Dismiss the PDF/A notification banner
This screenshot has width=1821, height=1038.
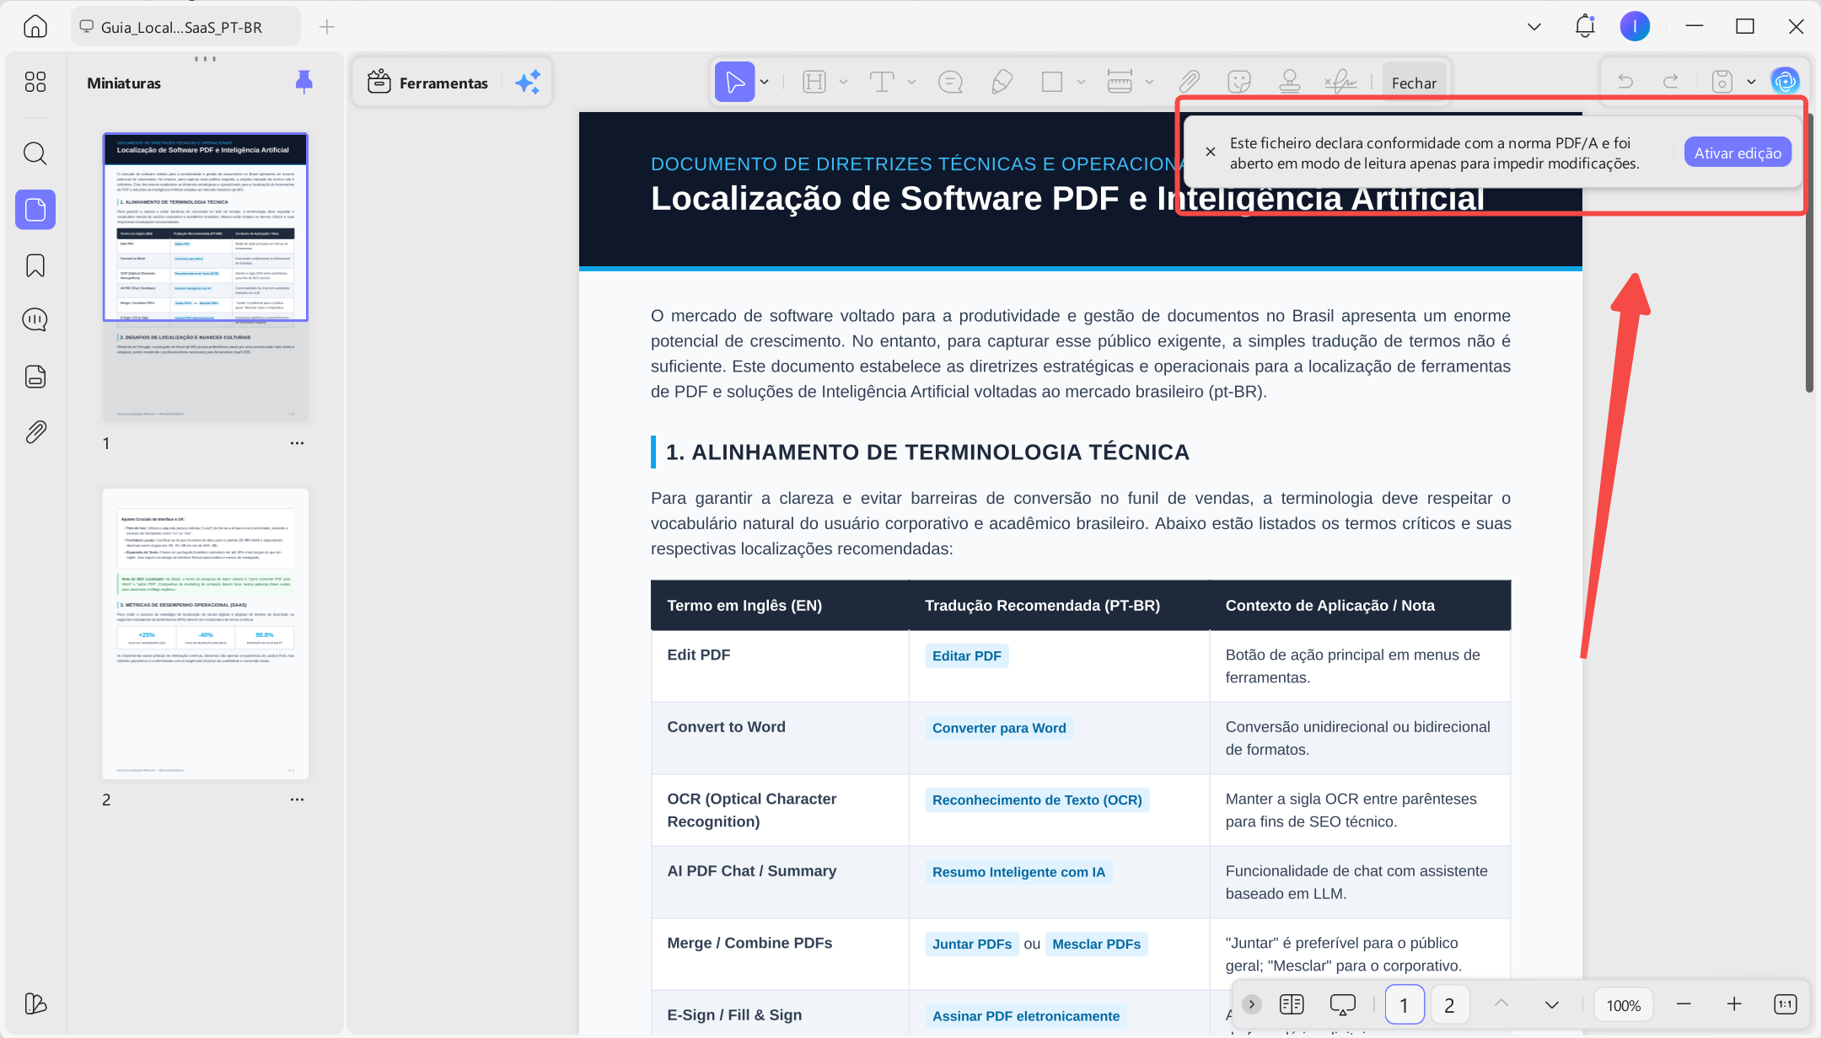coord(1211,152)
